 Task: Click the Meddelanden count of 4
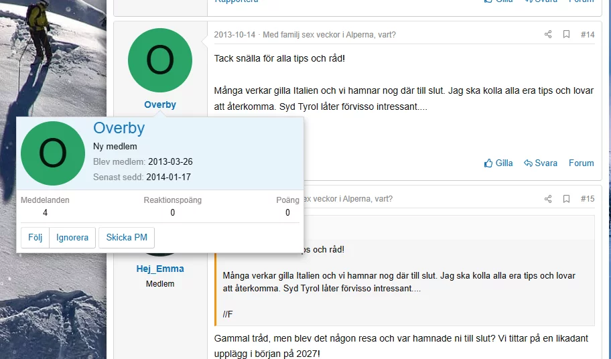45,212
